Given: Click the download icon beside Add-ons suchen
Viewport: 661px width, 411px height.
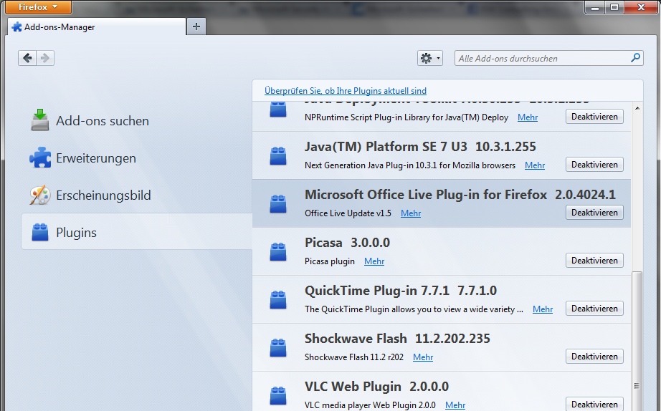Looking at the screenshot, I should (40, 120).
